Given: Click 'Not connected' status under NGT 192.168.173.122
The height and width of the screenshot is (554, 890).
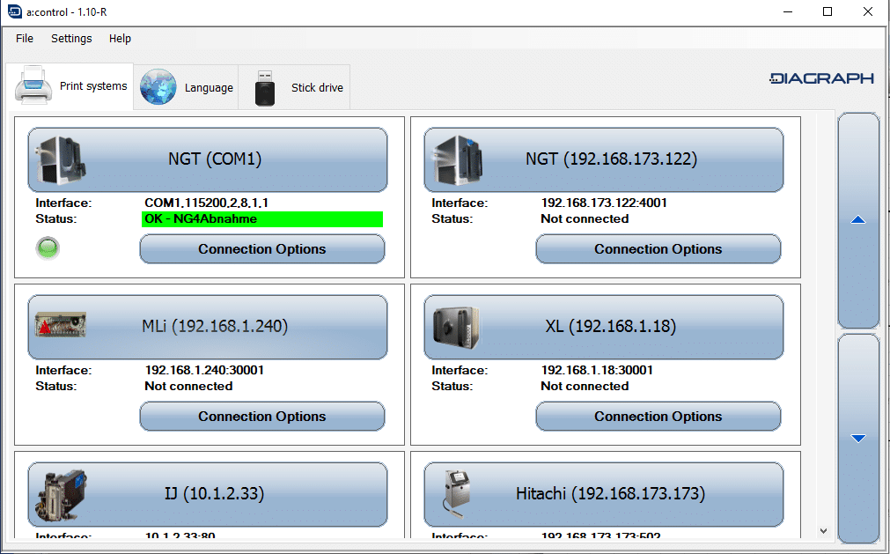Looking at the screenshot, I should [585, 218].
